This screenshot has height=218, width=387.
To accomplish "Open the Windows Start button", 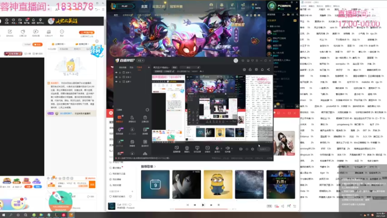I will click(x=3, y=215).
